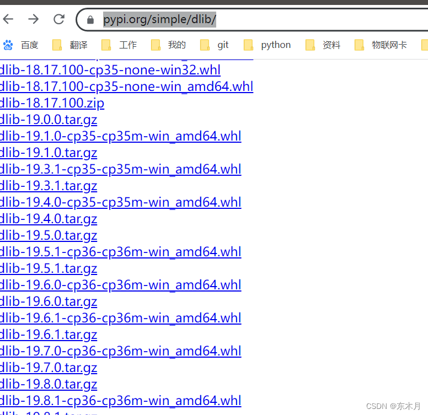Download dlib-19.6.0-cp36-cp36m-win_amd64.whl
The height and width of the screenshot is (415, 428).
121,285
